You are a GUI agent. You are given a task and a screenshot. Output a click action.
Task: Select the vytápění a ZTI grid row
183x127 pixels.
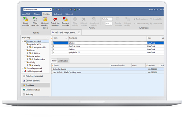click(107, 53)
